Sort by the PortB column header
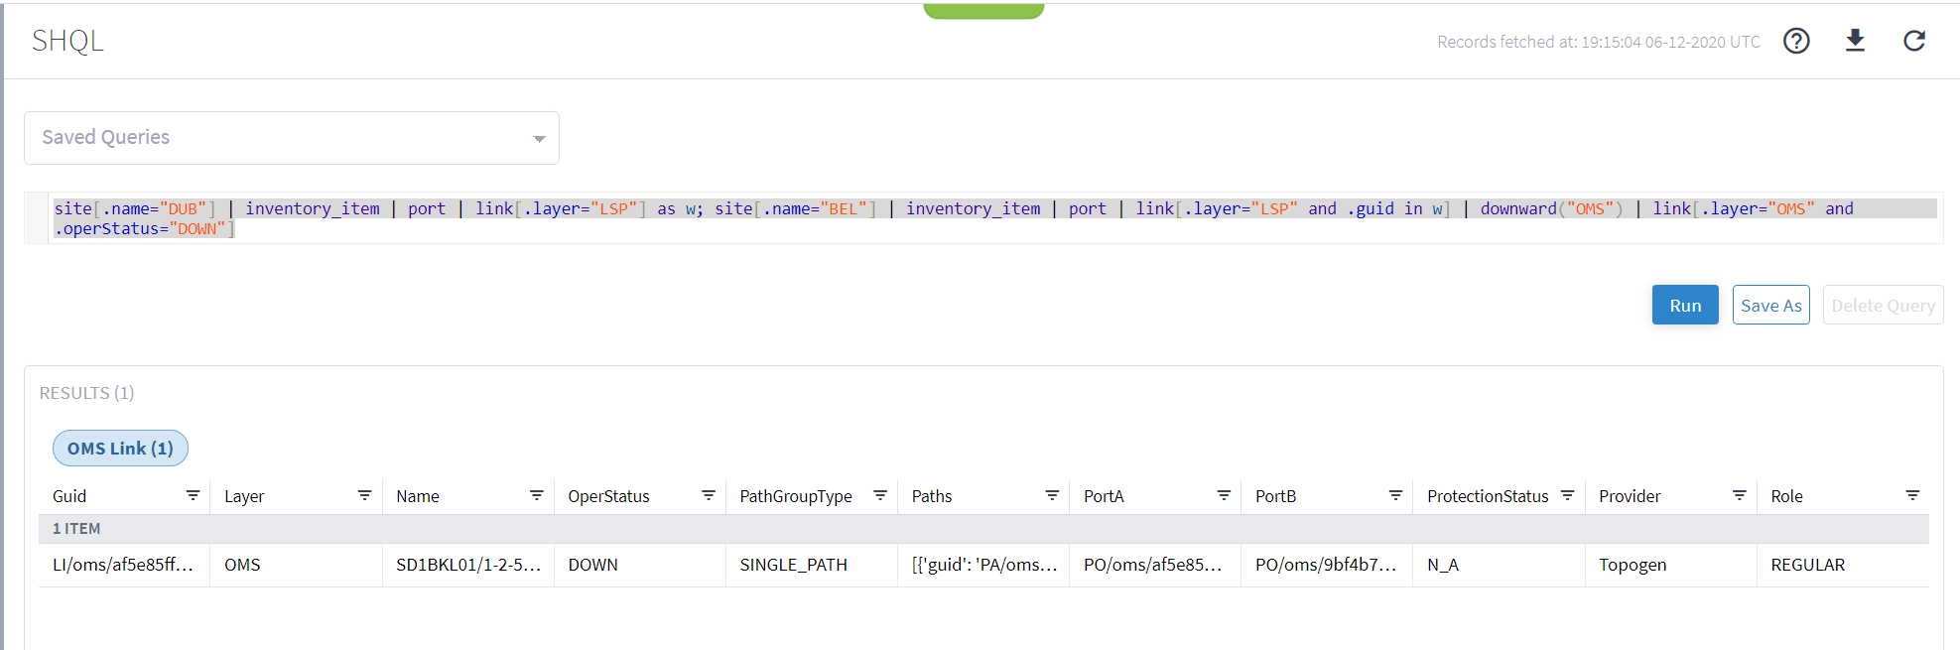 click(x=1275, y=496)
